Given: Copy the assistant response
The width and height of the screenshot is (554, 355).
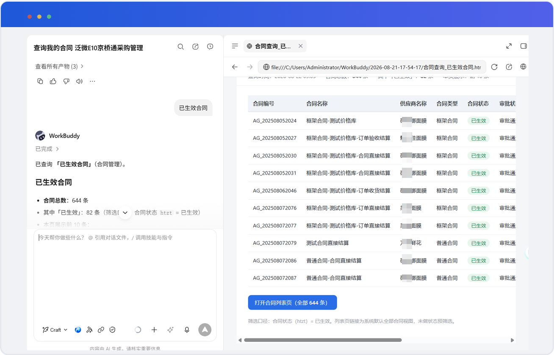Looking at the screenshot, I should point(40,81).
